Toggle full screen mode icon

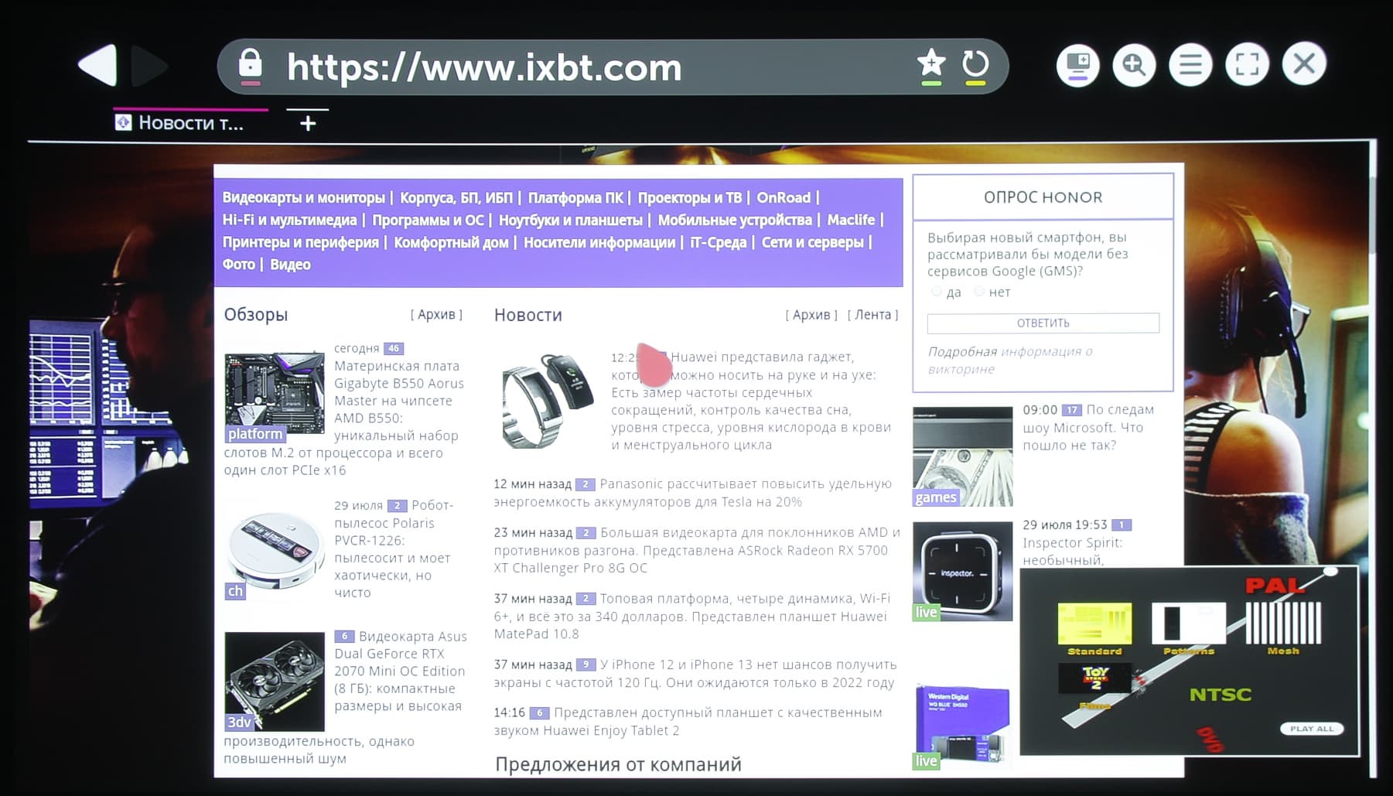pos(1247,64)
